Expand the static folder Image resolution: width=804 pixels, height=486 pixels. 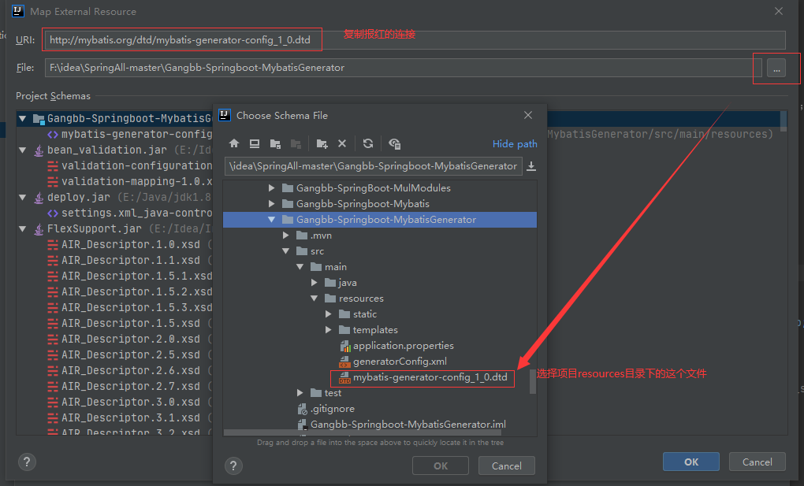328,314
